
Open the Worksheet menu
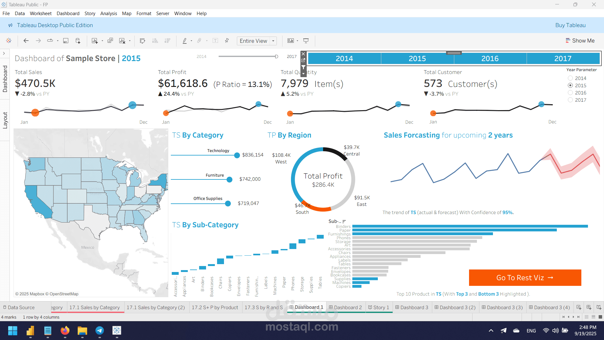[x=41, y=13]
